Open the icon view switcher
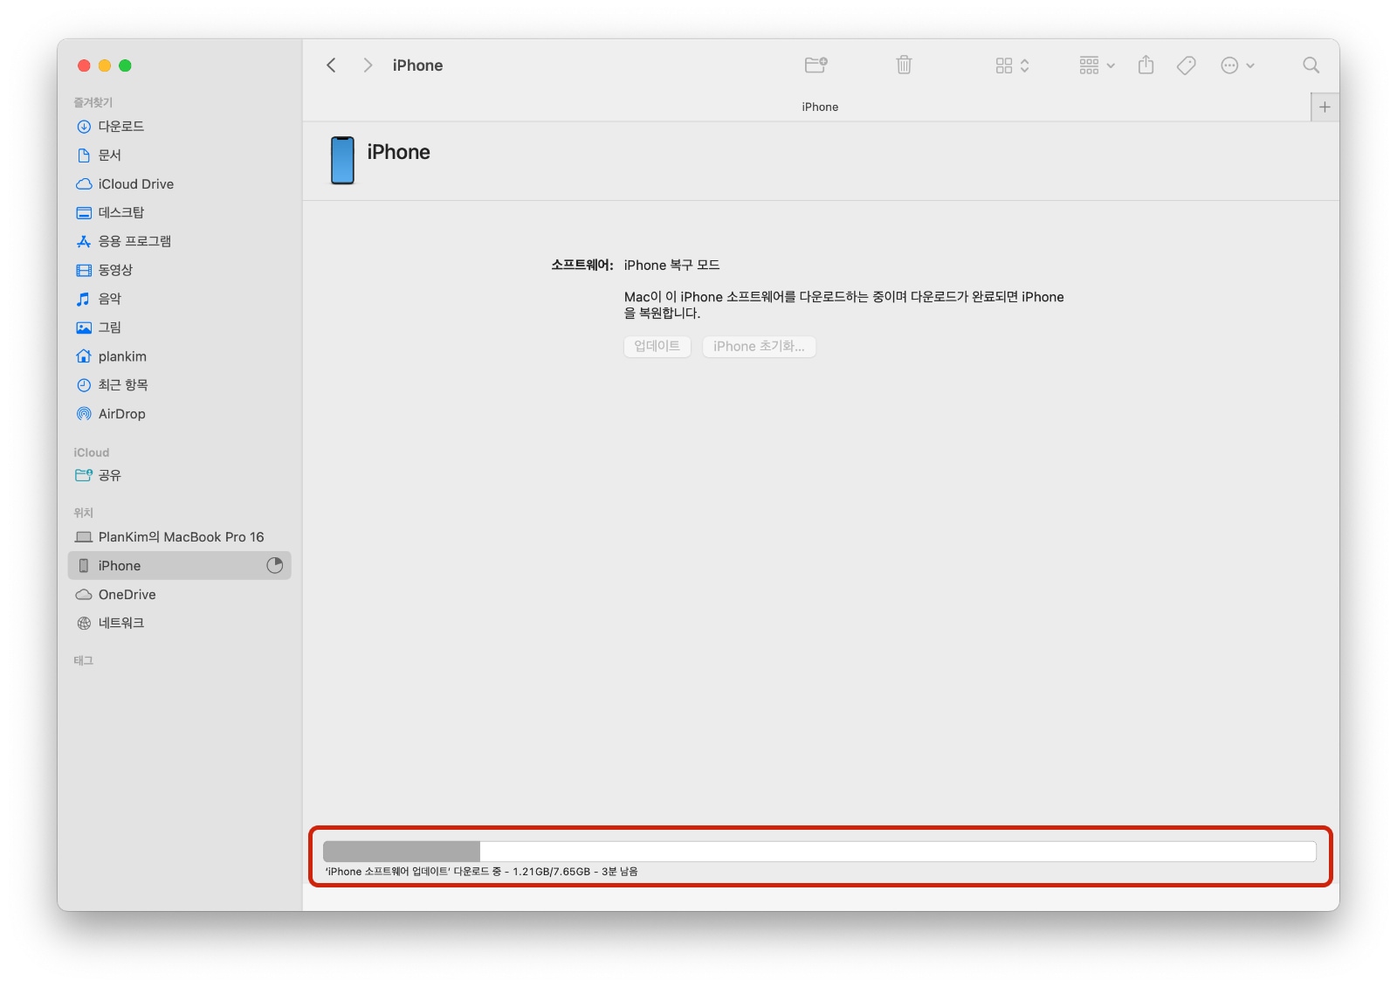 click(1013, 66)
